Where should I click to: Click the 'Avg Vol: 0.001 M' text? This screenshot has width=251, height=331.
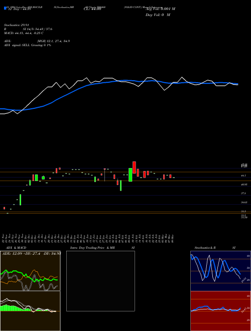[160, 9]
